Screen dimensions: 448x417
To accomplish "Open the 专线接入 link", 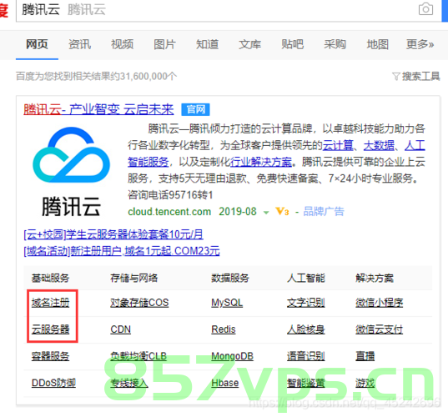I will point(129,383).
